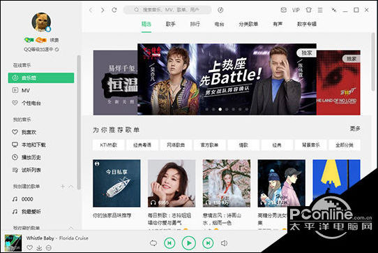Open the 今日私享 playlist cover
Screen dimensions: 378x253
(x=116, y=183)
